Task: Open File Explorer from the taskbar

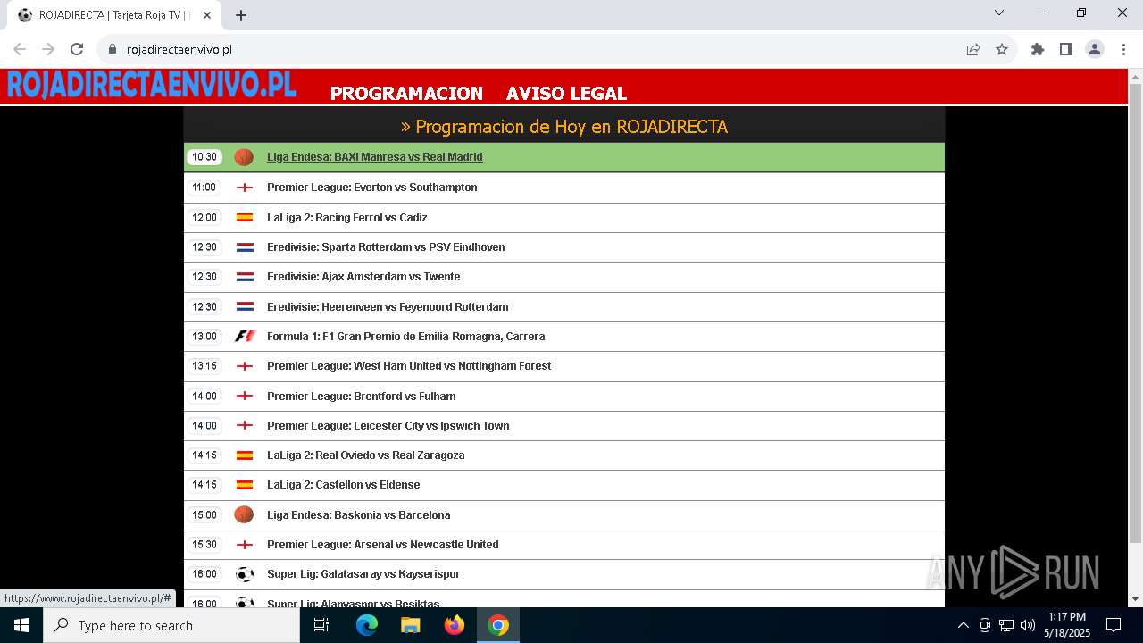Action: click(411, 625)
